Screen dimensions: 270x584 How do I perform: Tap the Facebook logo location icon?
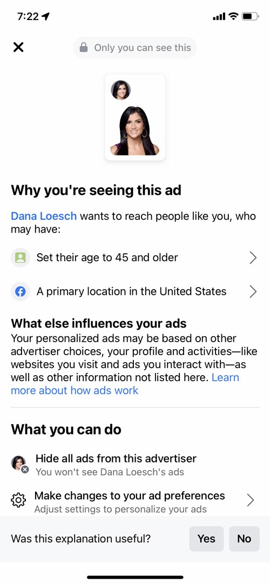20,291
